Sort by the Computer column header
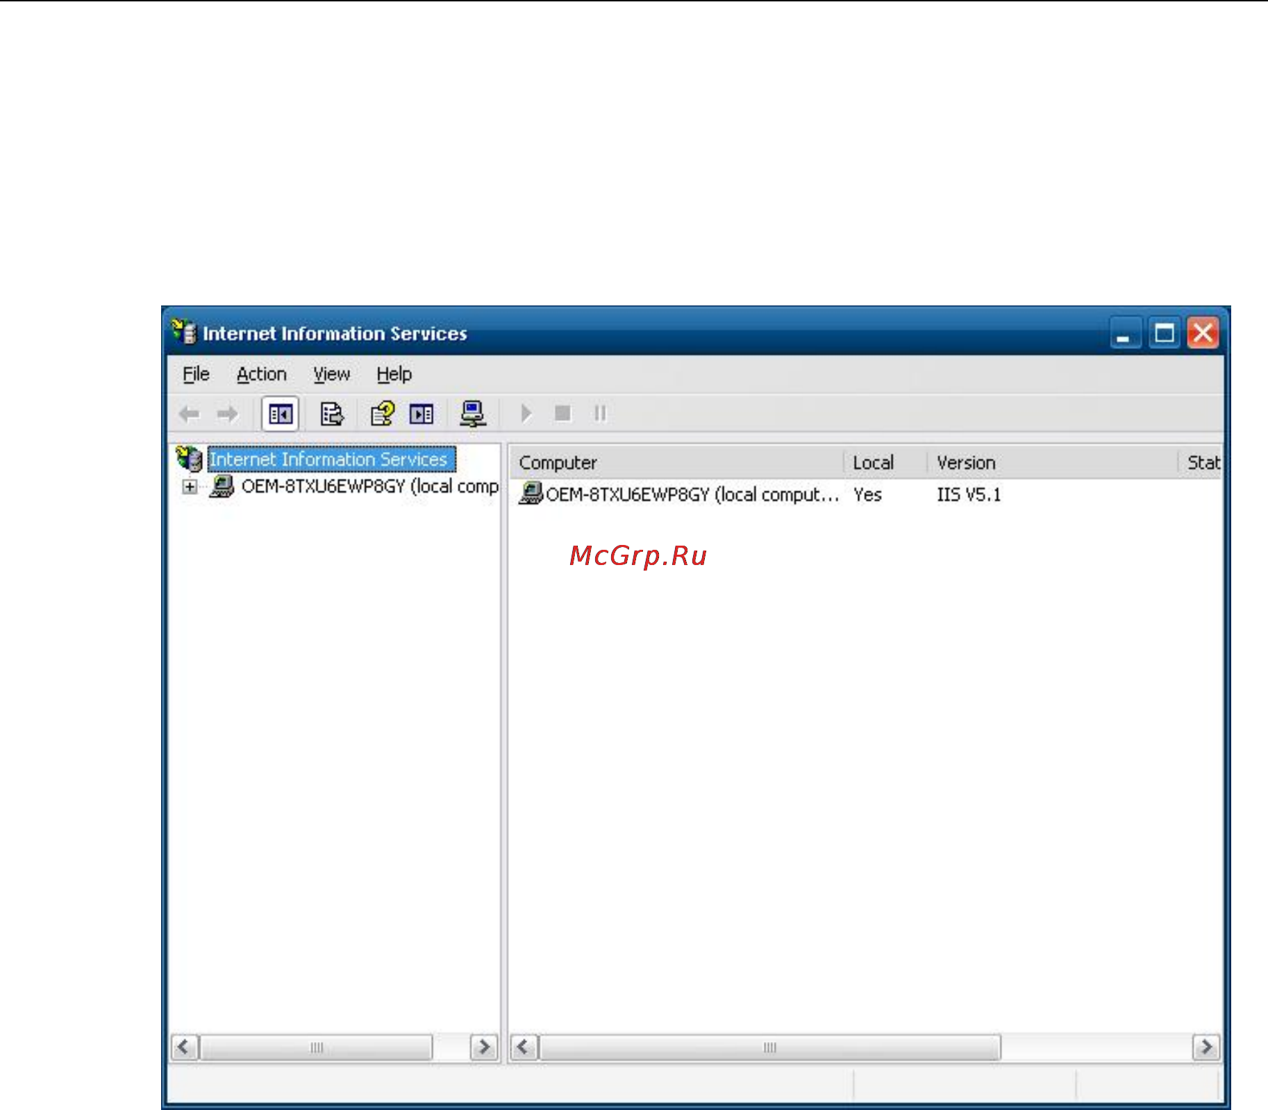The width and height of the screenshot is (1268, 1110). pos(677,462)
